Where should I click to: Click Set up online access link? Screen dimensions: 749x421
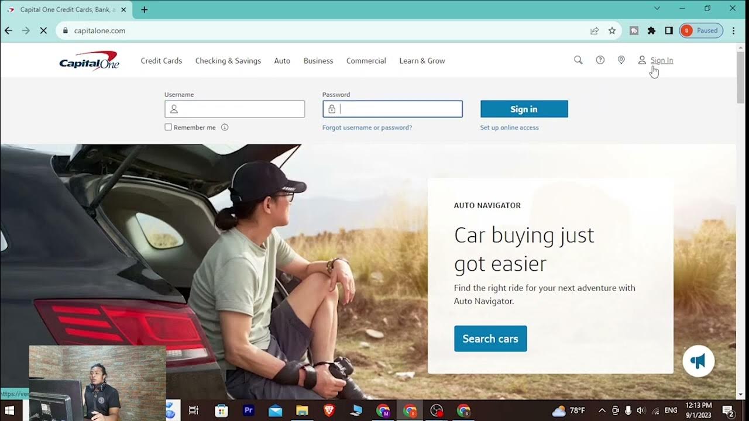click(510, 127)
